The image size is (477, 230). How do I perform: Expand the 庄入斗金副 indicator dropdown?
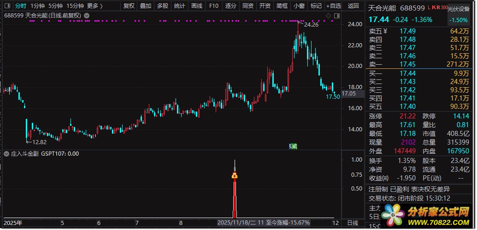coord(7,154)
